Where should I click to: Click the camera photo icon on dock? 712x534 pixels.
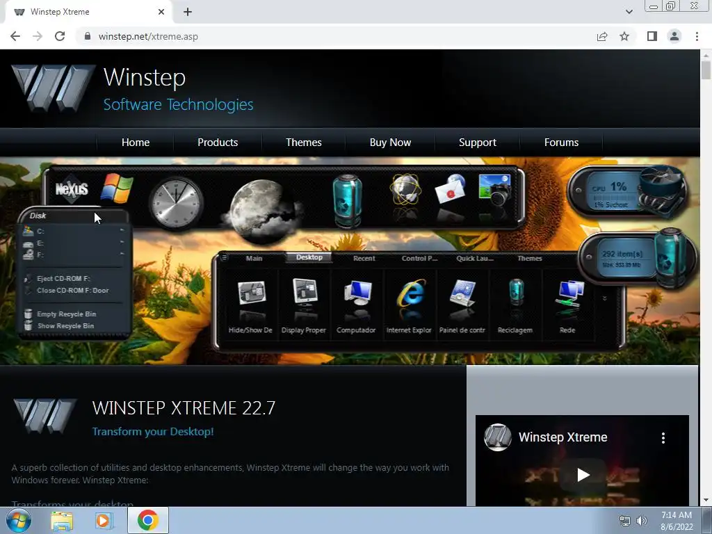(x=495, y=191)
